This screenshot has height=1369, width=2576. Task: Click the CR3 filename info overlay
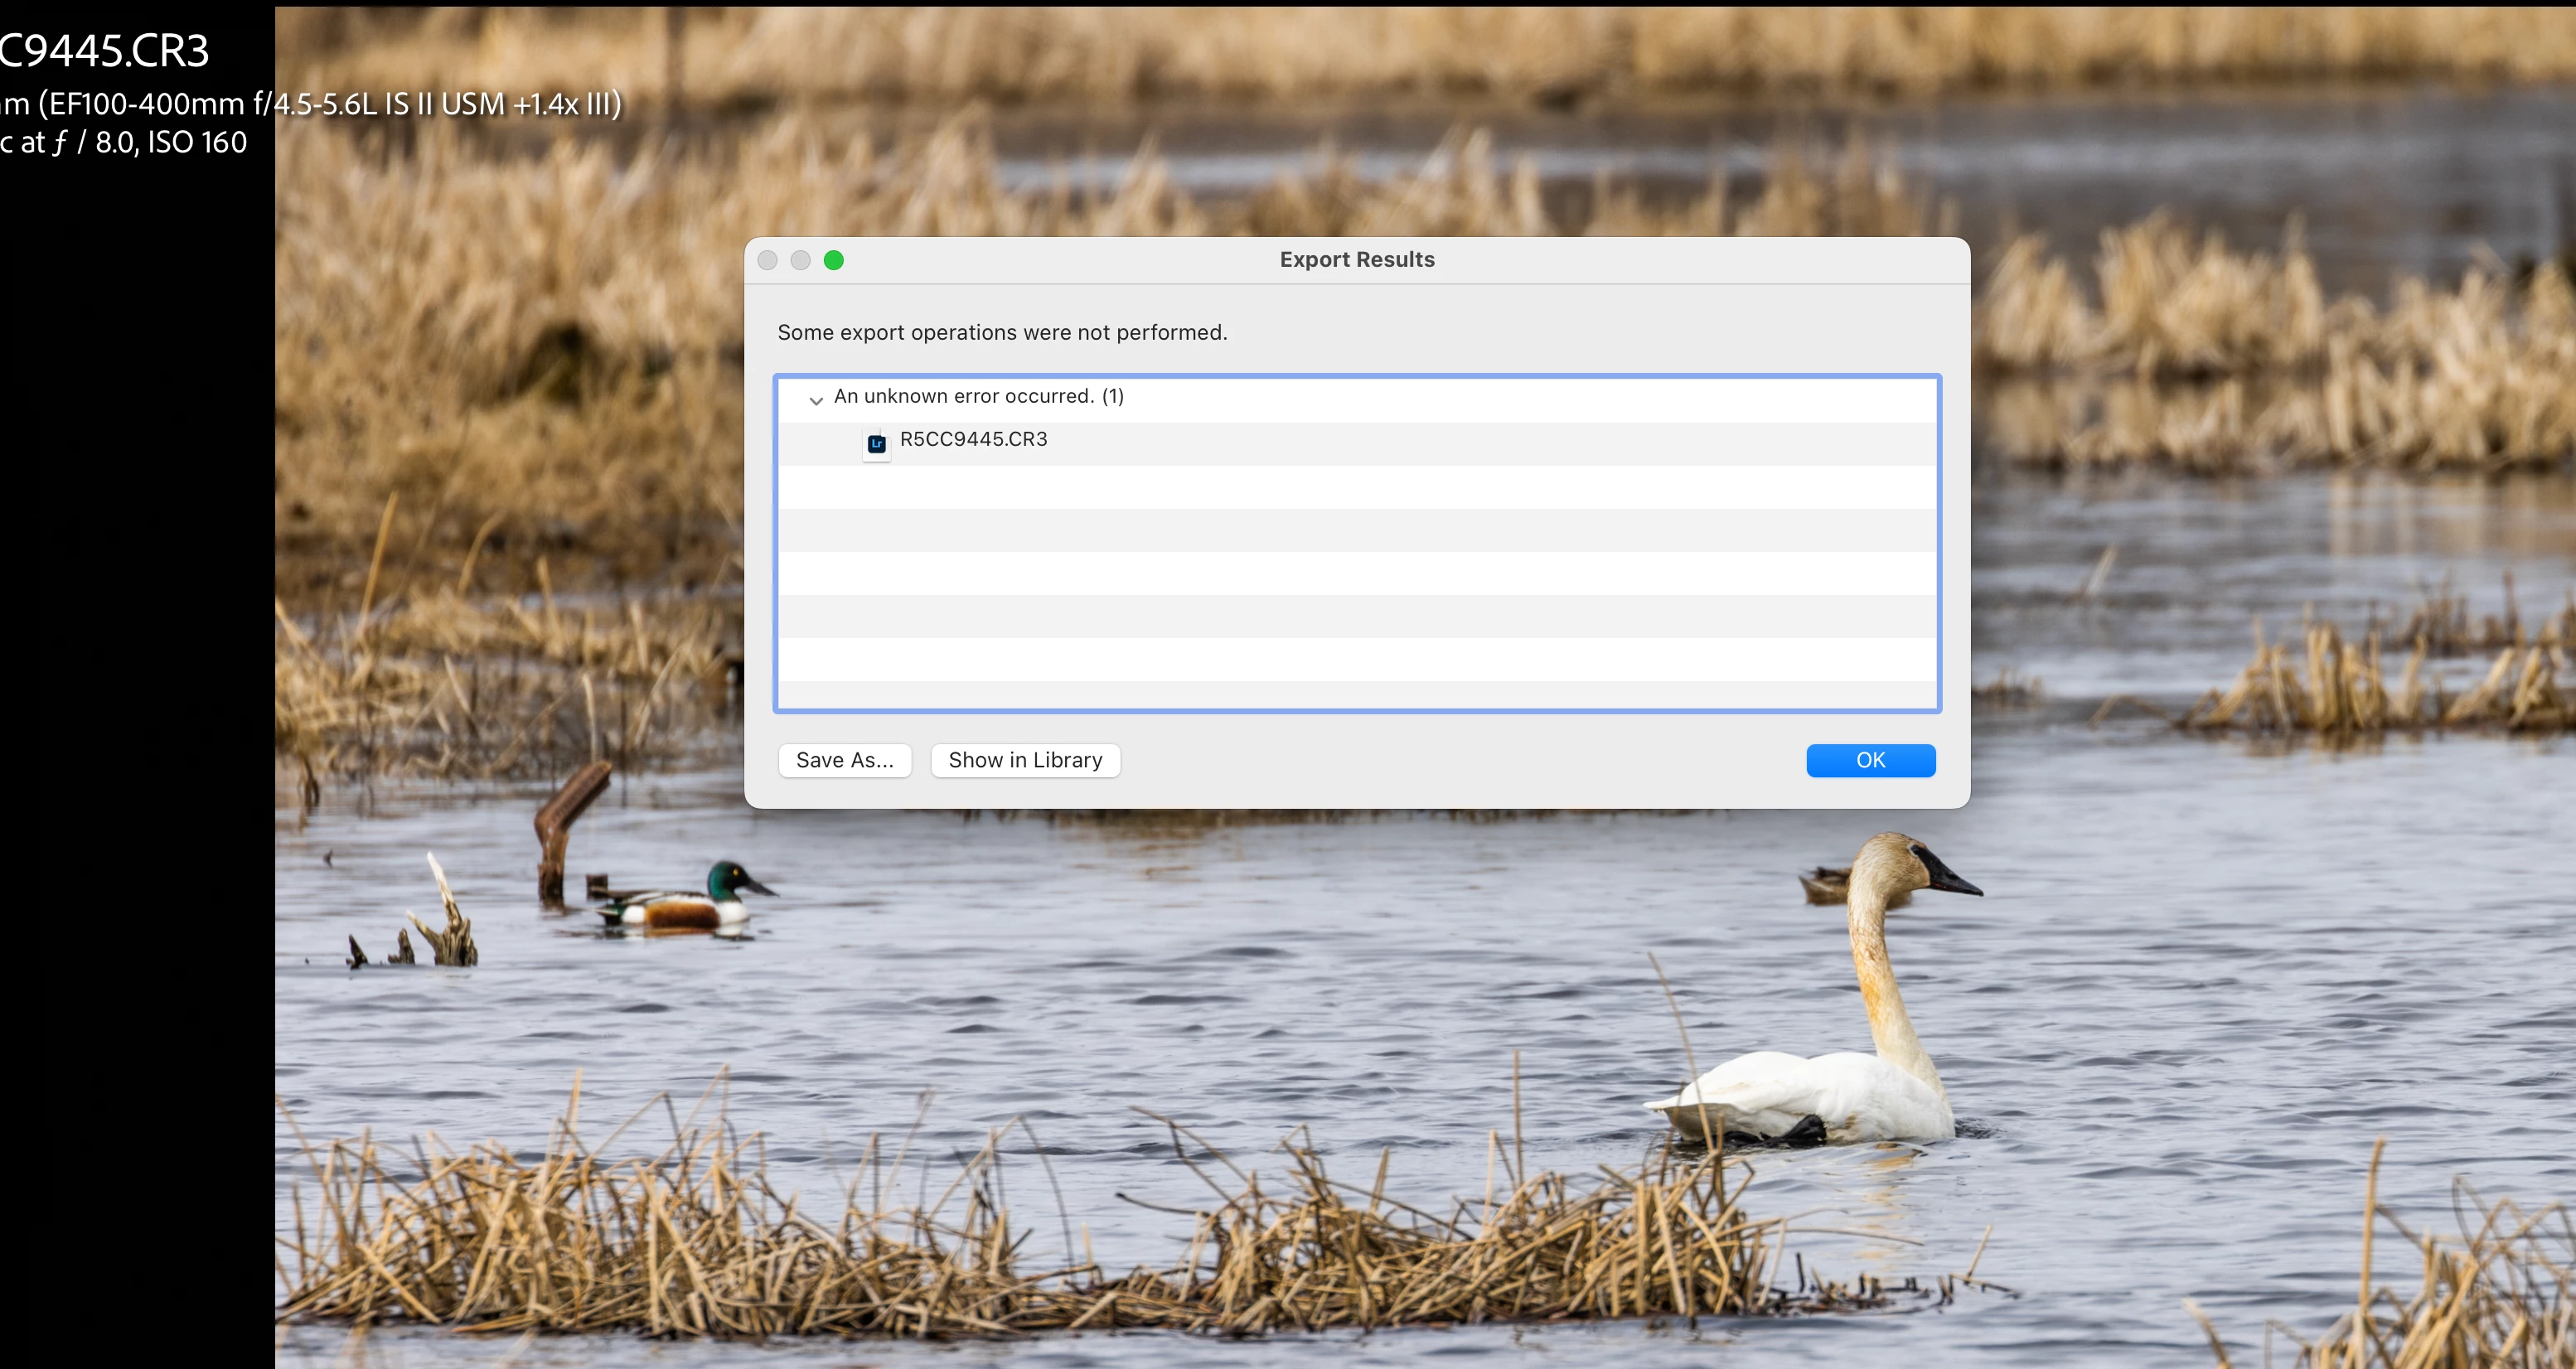tap(104, 50)
